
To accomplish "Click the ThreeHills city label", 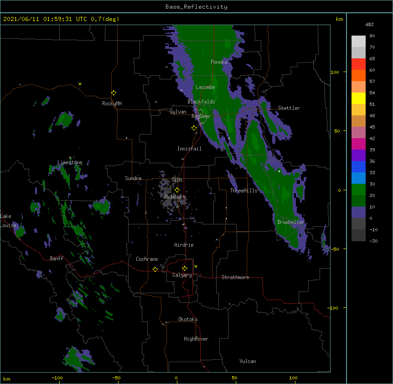I will click(243, 191).
